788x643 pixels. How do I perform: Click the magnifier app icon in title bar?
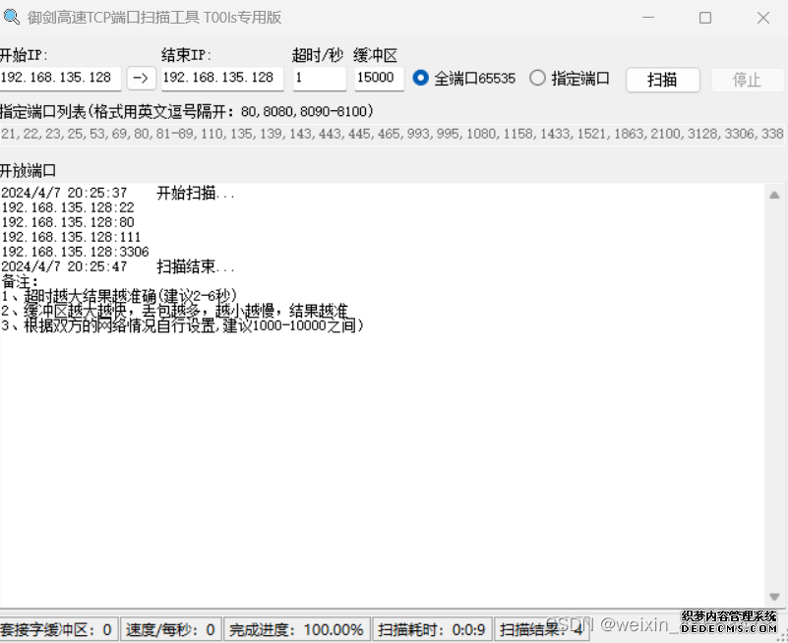(12, 18)
